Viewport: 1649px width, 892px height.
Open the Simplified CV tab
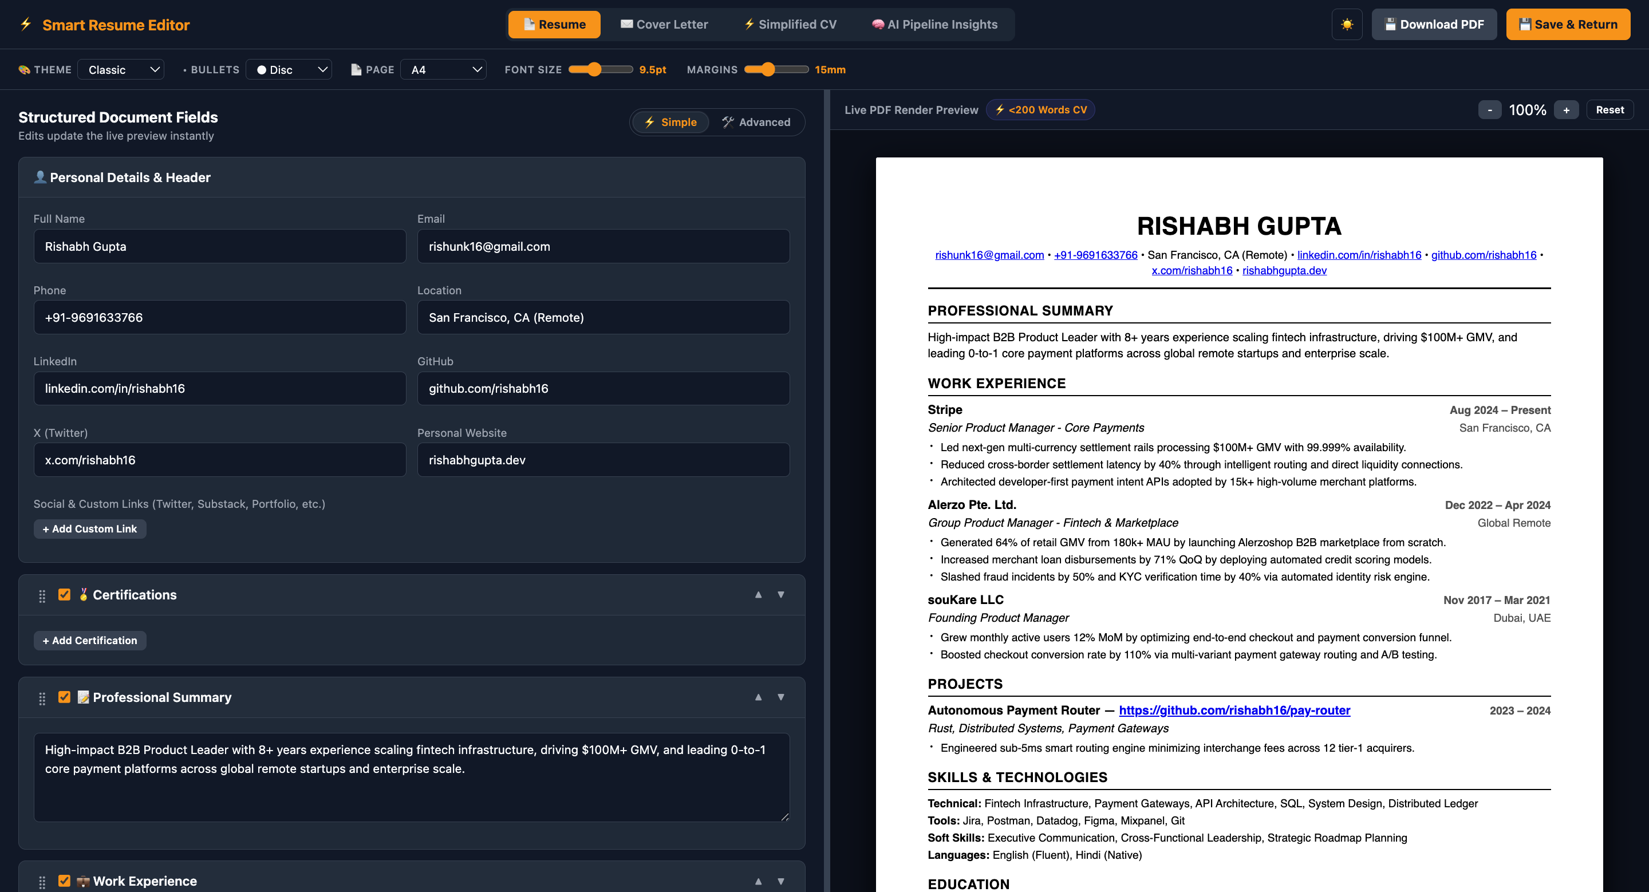[x=790, y=24]
